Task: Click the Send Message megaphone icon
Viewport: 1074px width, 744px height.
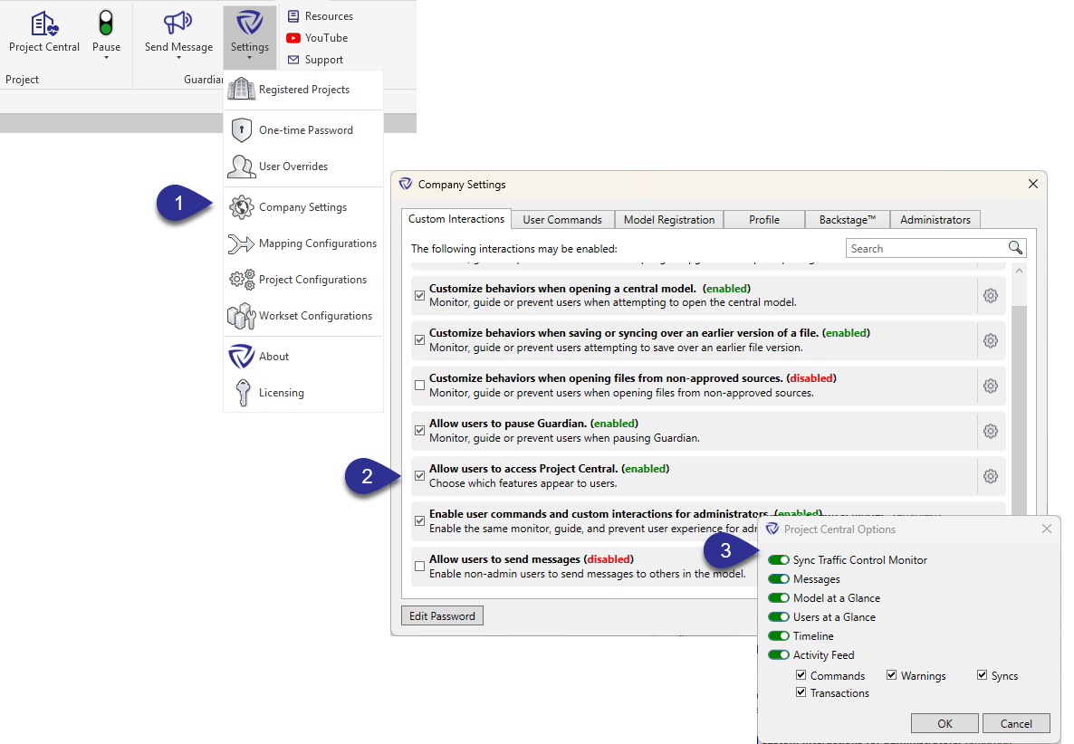Action: 178,24
